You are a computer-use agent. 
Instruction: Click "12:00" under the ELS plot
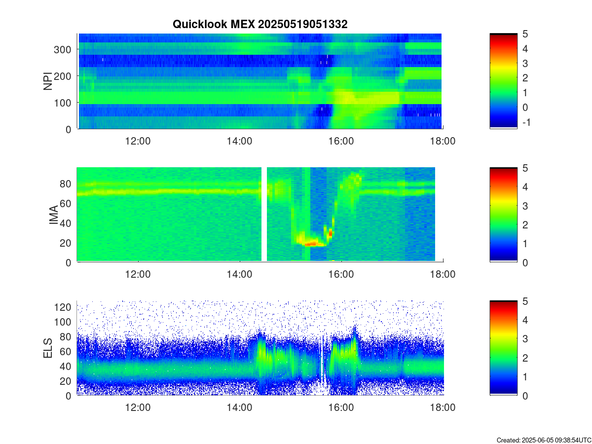(138, 408)
